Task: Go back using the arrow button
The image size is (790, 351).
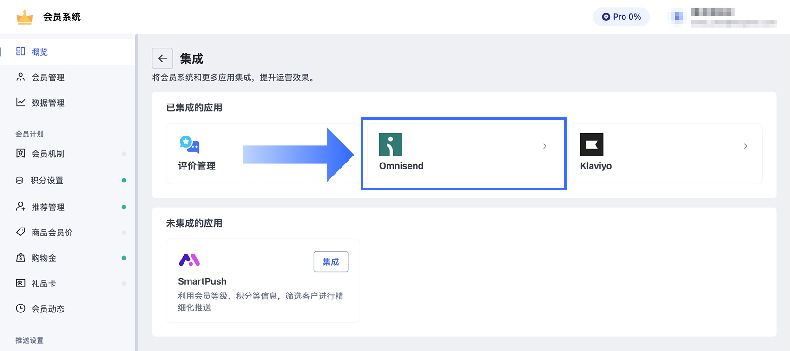Action: [x=163, y=58]
